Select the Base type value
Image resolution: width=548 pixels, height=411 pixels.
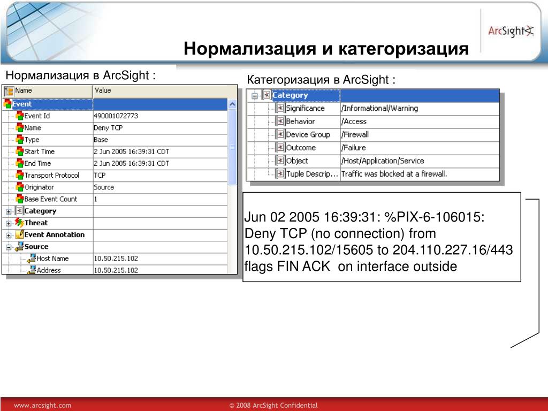pos(101,140)
